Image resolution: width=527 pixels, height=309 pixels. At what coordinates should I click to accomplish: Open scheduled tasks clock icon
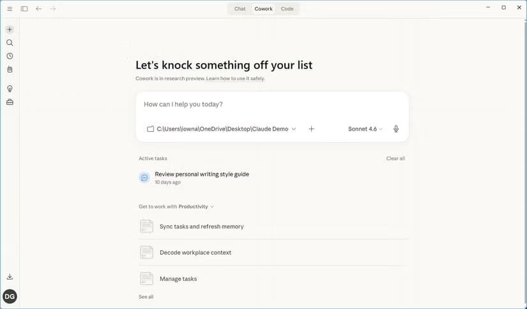[x=10, y=56]
